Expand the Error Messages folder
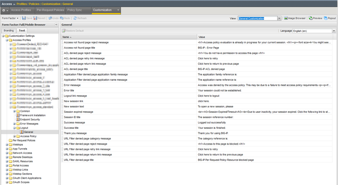 point(14,123)
